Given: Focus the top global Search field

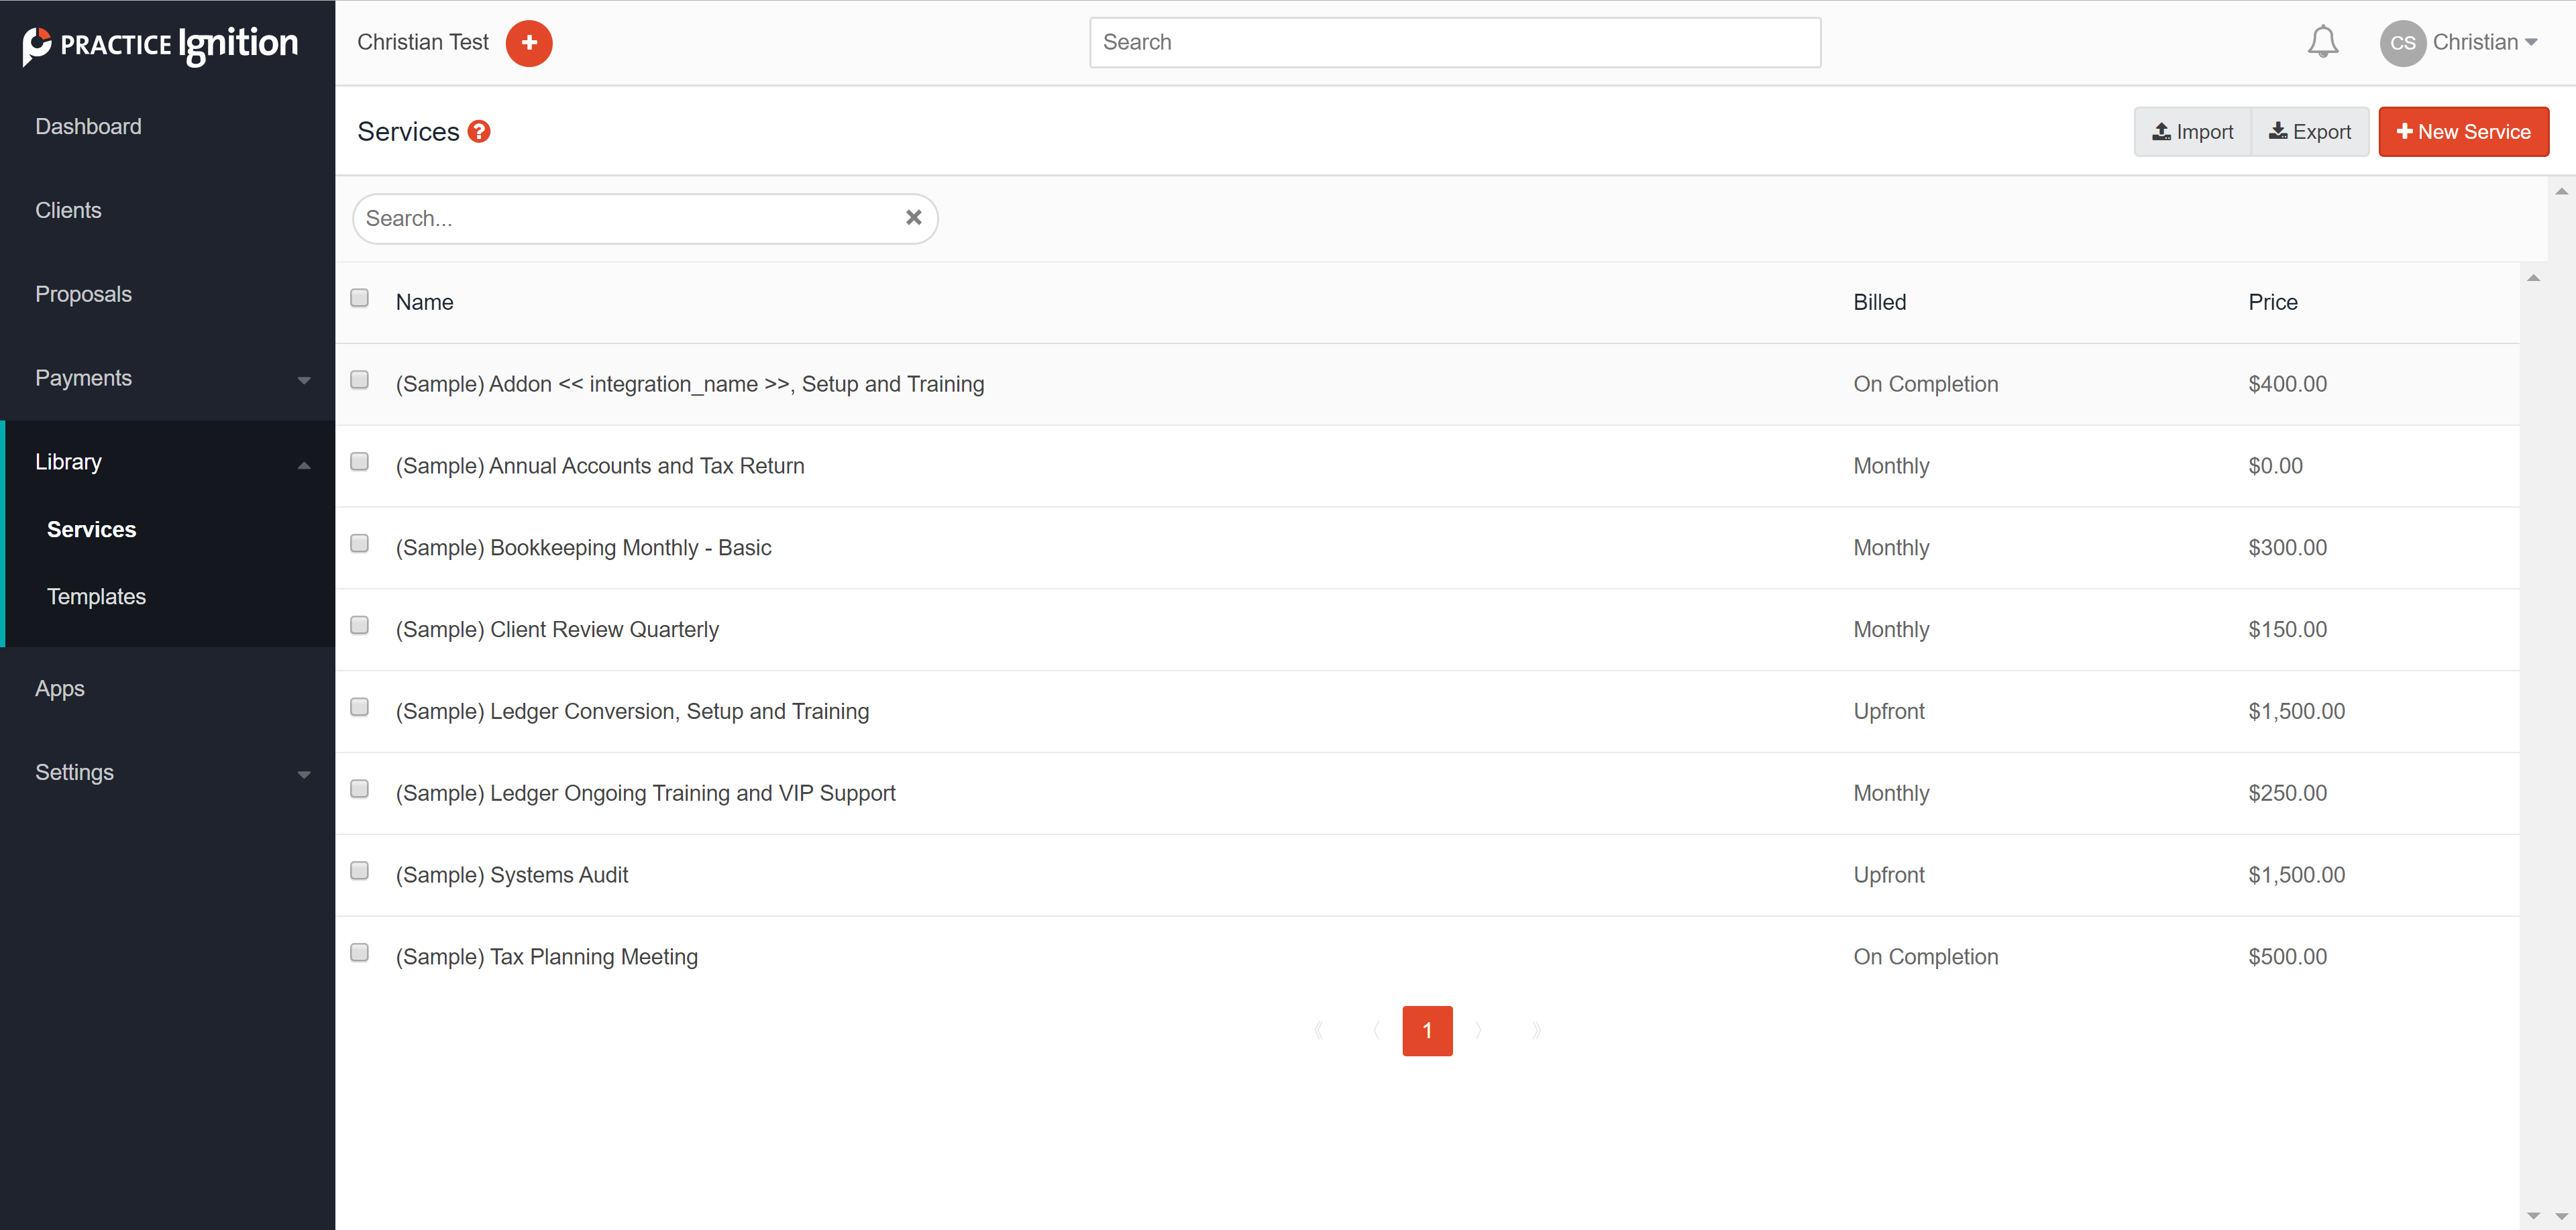Looking at the screenshot, I should pos(1454,42).
